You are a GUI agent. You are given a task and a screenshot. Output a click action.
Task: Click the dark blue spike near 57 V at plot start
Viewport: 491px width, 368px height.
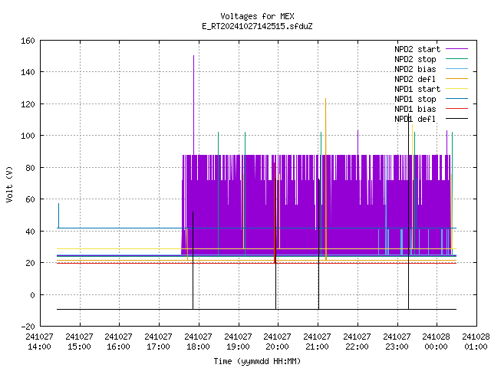(x=58, y=215)
